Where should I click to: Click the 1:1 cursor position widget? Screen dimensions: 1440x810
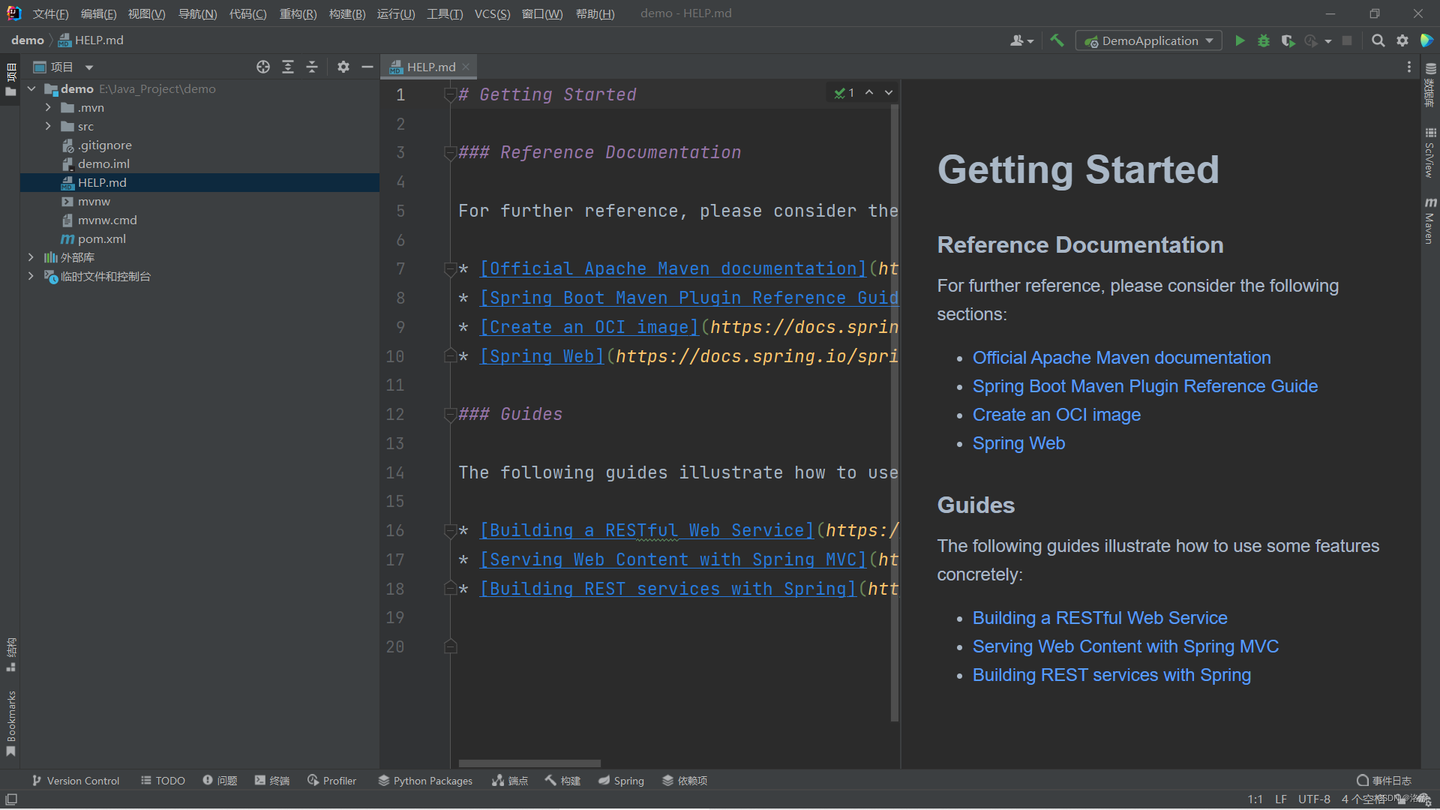(x=1255, y=799)
